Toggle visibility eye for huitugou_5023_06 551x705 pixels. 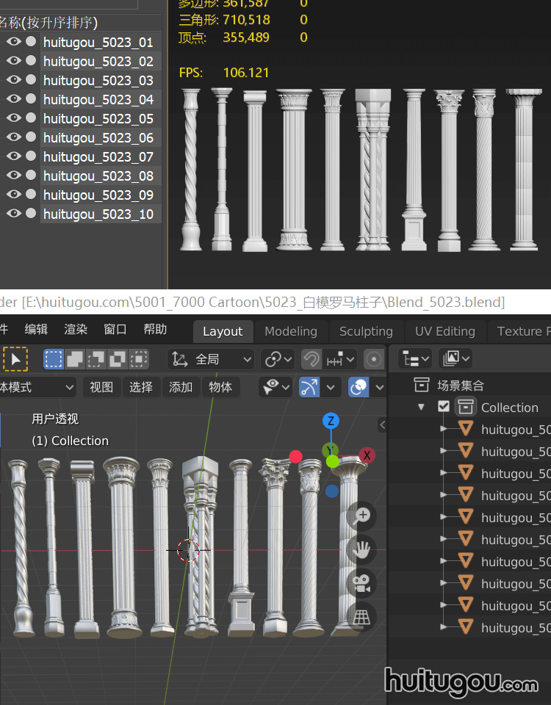tap(13, 137)
